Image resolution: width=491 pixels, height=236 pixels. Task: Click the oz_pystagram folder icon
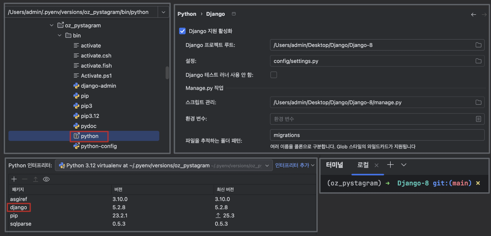[60, 25]
